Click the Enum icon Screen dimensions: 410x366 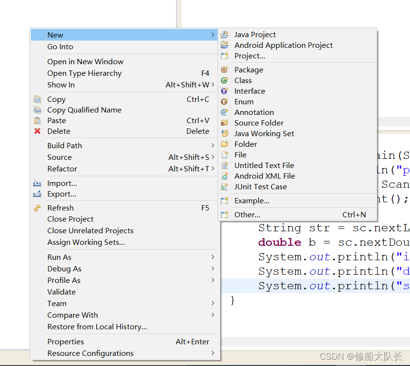pos(225,101)
